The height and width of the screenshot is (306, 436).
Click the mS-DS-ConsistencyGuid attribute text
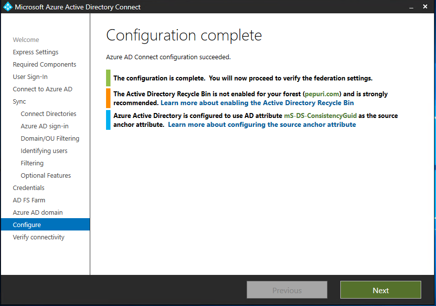320,115
